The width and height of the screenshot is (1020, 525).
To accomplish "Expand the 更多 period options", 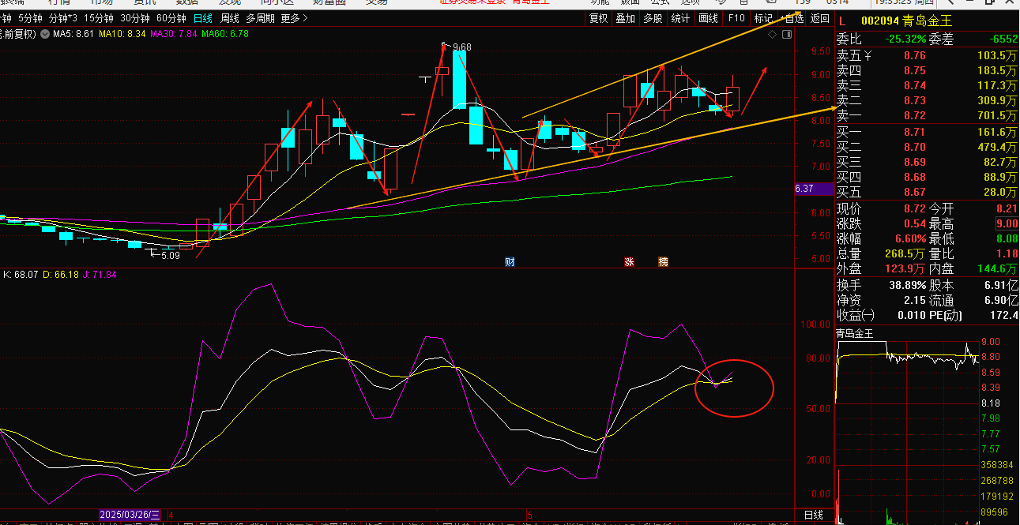I will pos(295,18).
